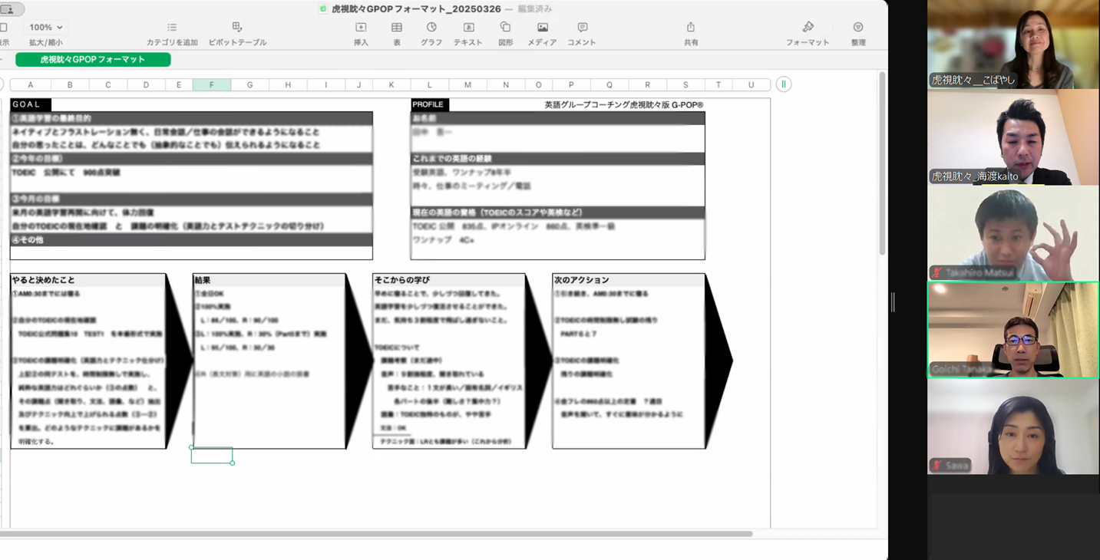Open the Shape (図形) picker

coord(505,28)
